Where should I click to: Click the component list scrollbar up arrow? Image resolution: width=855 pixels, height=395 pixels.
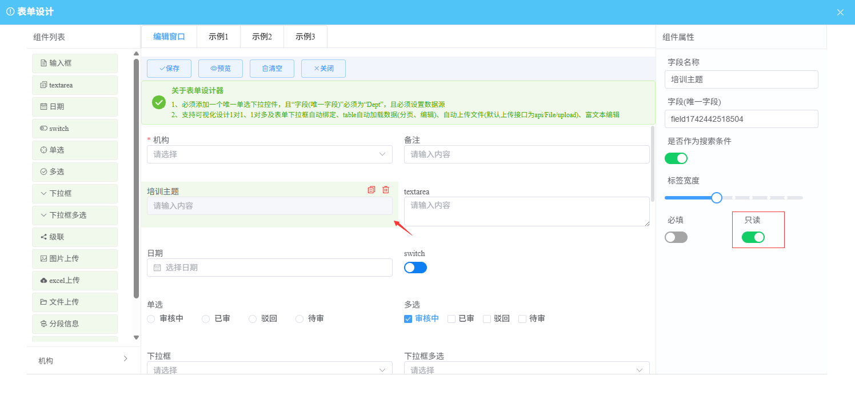136,54
